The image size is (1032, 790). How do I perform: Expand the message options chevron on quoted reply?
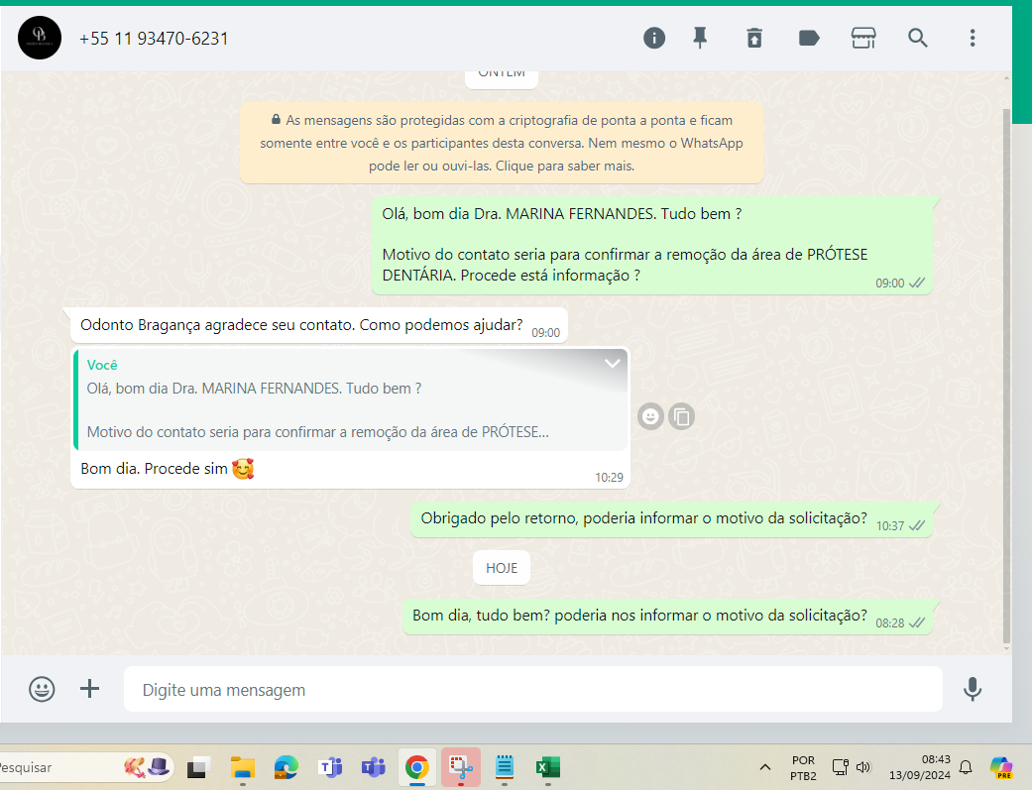coord(612,364)
